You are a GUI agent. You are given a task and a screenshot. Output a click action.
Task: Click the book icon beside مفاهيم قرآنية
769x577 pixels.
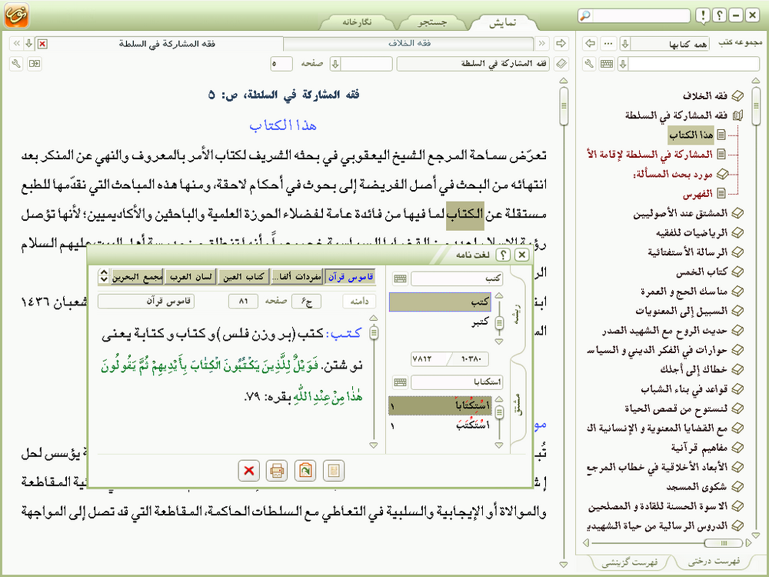pos(737,447)
